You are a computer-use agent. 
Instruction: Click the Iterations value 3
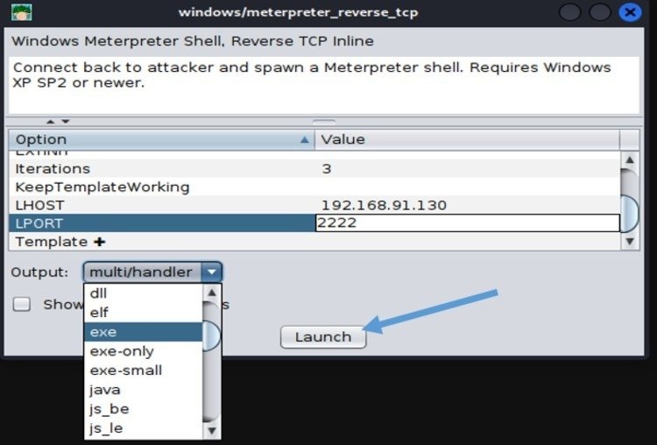tap(327, 169)
